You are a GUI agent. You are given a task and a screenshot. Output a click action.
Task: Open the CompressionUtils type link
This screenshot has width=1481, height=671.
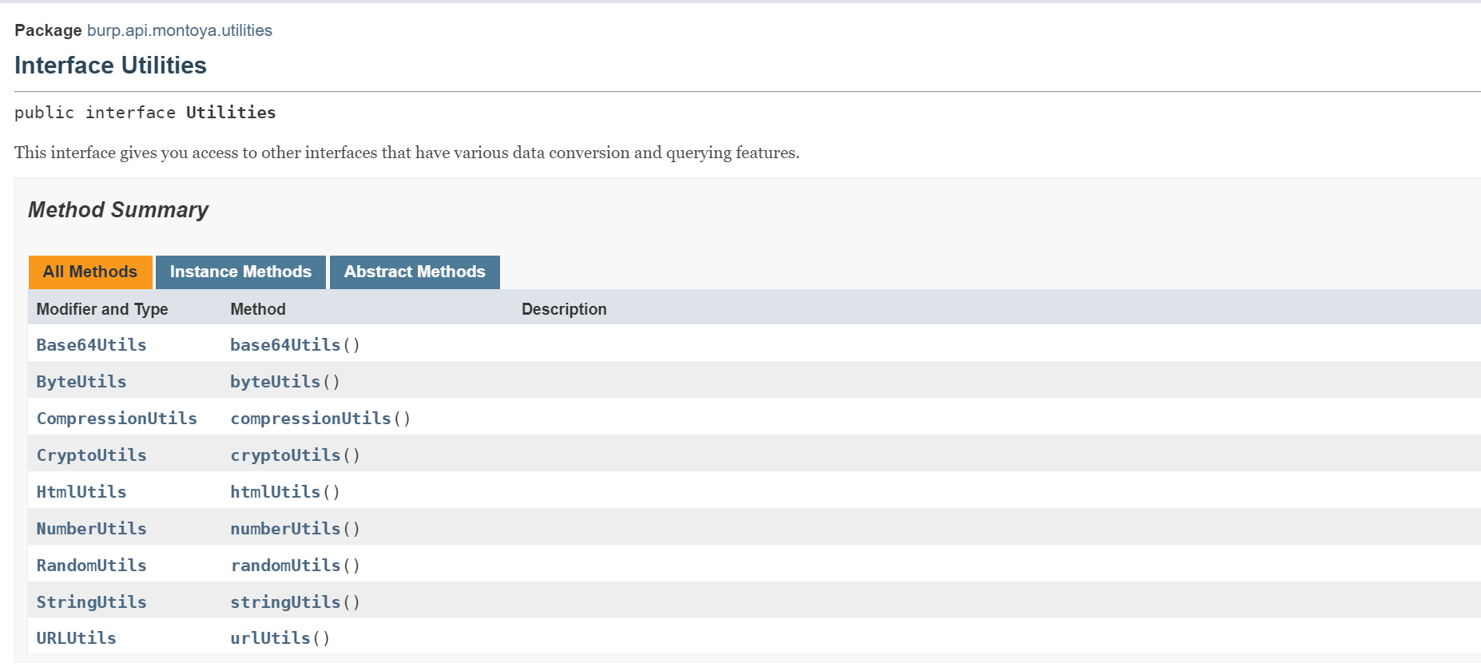(x=117, y=419)
